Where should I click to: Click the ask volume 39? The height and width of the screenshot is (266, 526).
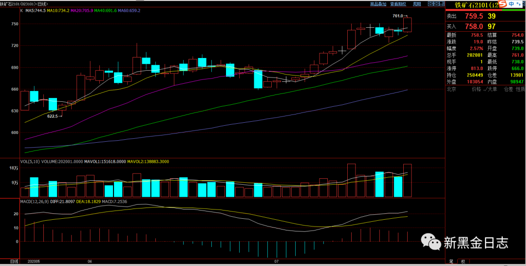click(x=492, y=16)
